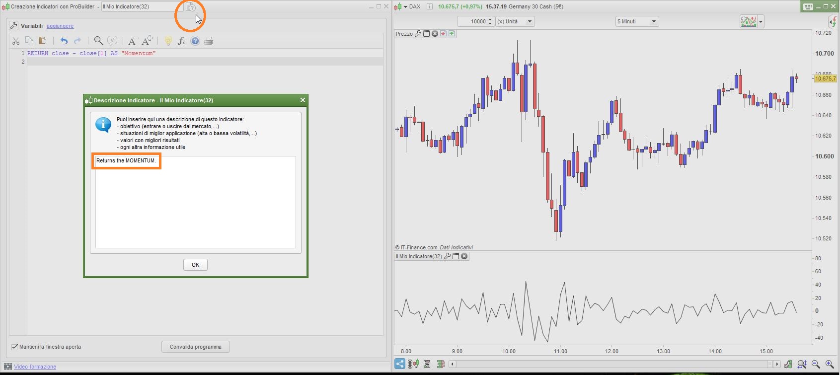Click OK in the Descrizione Indicatore dialog
The image size is (840, 375).
[x=195, y=265]
